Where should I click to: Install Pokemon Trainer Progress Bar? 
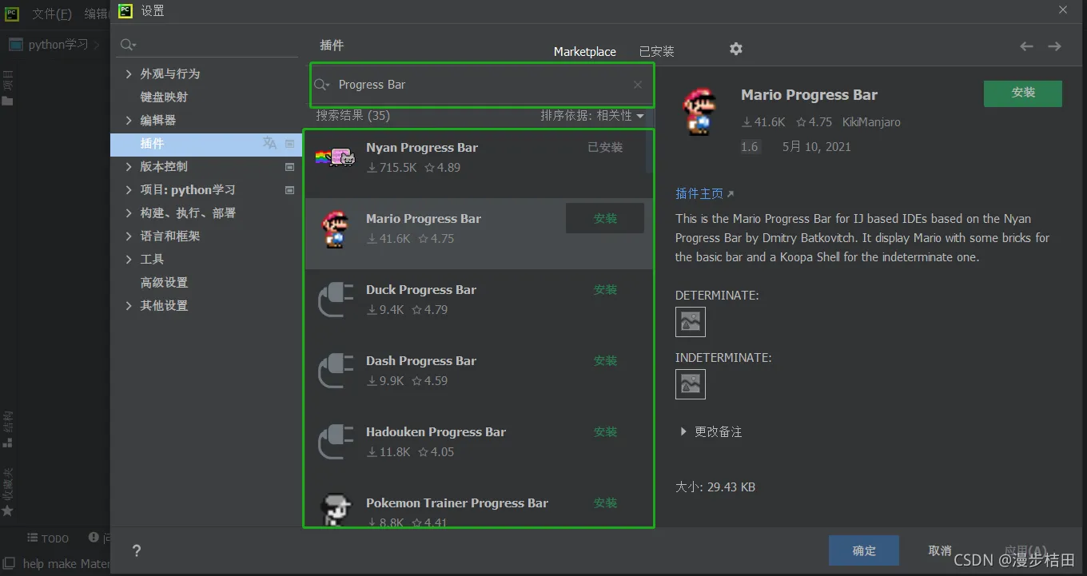(x=605, y=503)
